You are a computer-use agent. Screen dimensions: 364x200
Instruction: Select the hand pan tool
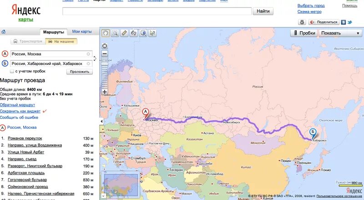106,33
